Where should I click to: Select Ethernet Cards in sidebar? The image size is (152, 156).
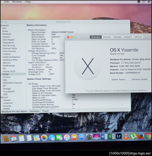click(10, 48)
